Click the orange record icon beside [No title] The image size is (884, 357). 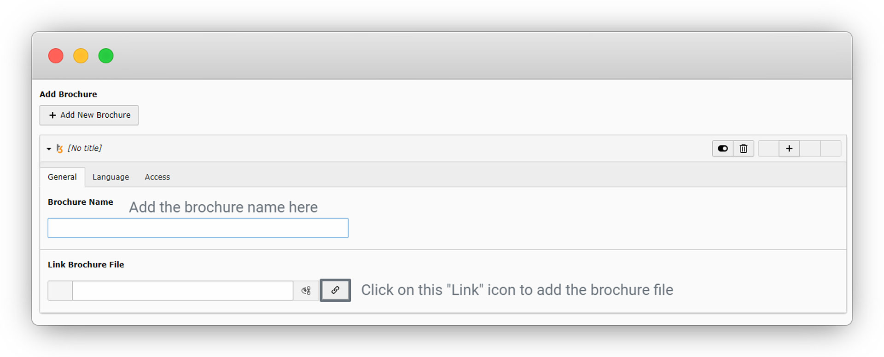[x=59, y=149]
